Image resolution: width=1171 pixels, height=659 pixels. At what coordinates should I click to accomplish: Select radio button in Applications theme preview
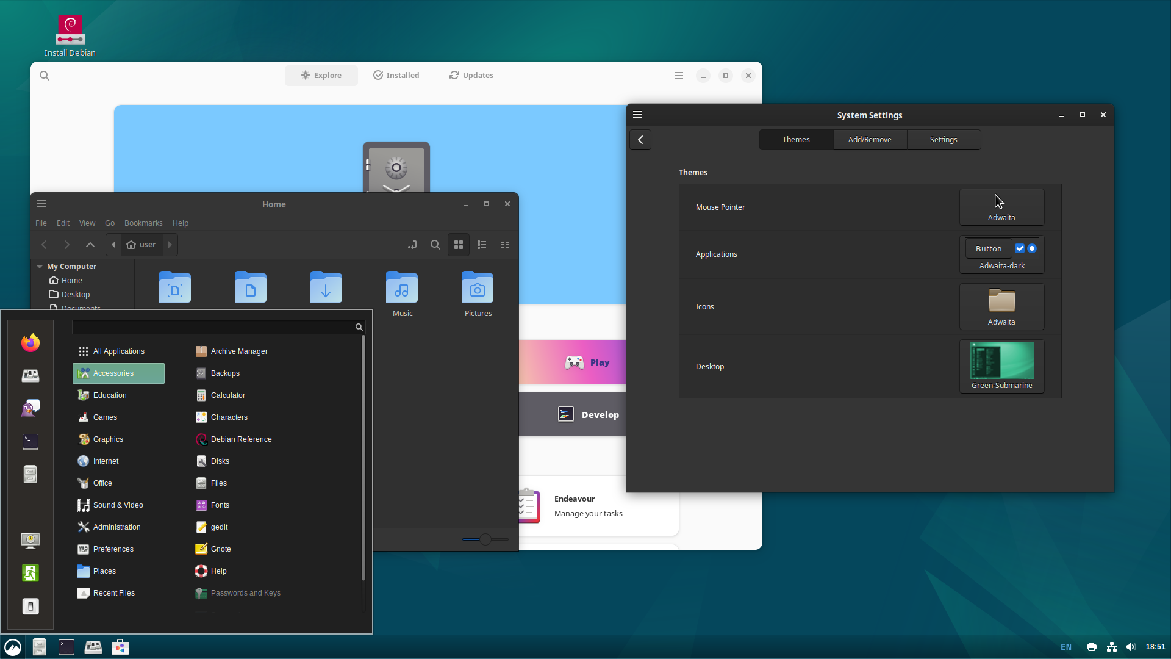coord(1032,248)
